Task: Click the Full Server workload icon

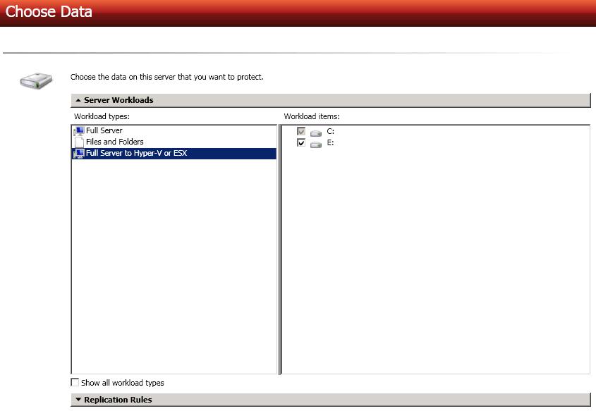Action: pos(78,131)
